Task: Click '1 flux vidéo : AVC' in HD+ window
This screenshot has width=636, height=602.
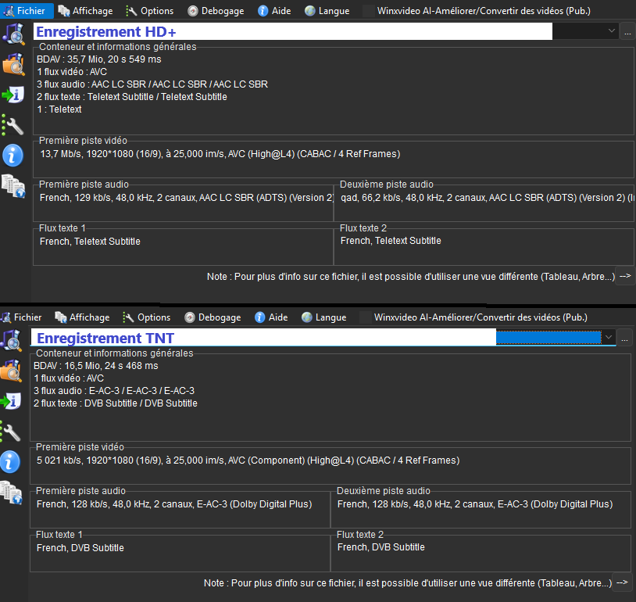Action: pyautogui.click(x=72, y=72)
